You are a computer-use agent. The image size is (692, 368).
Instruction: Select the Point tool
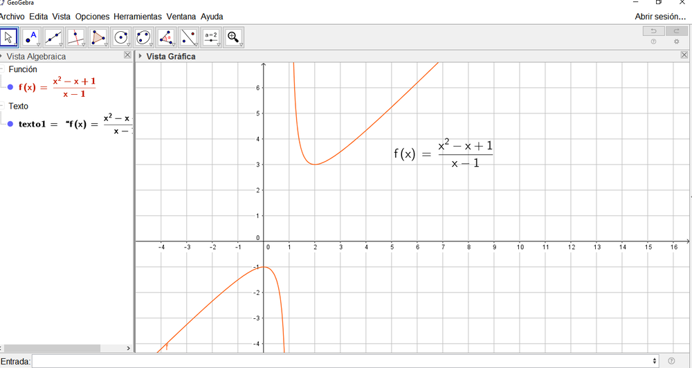[31, 37]
